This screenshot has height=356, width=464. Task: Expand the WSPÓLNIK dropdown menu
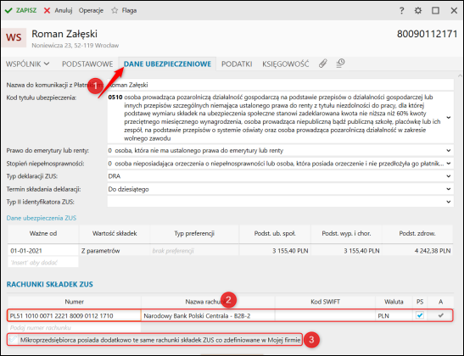point(28,64)
